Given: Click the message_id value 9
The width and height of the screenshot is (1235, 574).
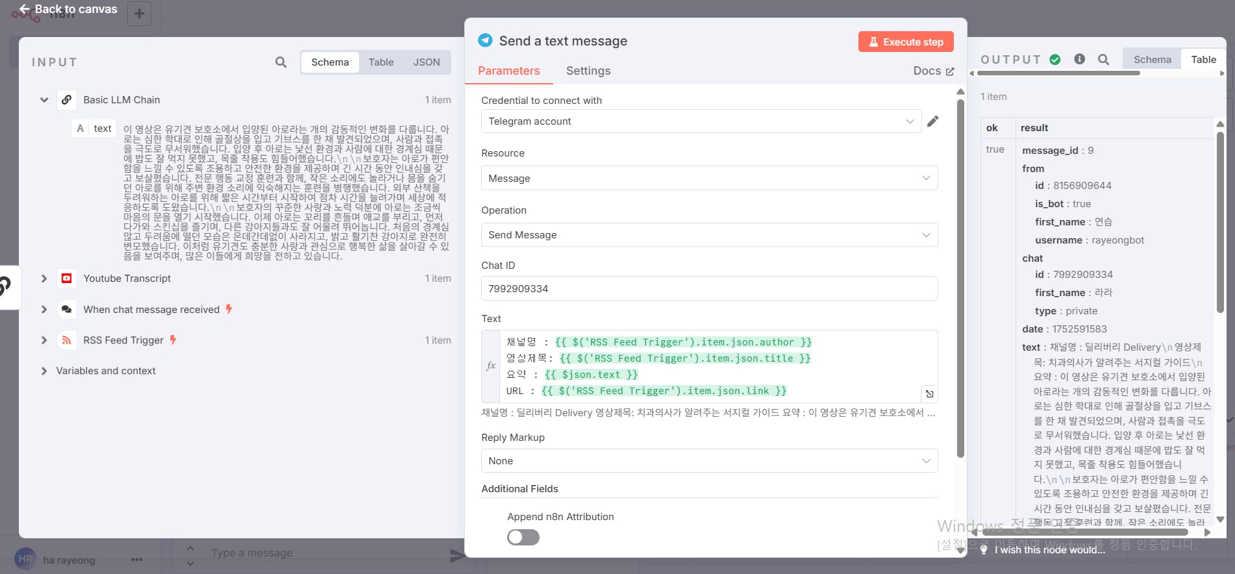Looking at the screenshot, I should (x=1091, y=151).
